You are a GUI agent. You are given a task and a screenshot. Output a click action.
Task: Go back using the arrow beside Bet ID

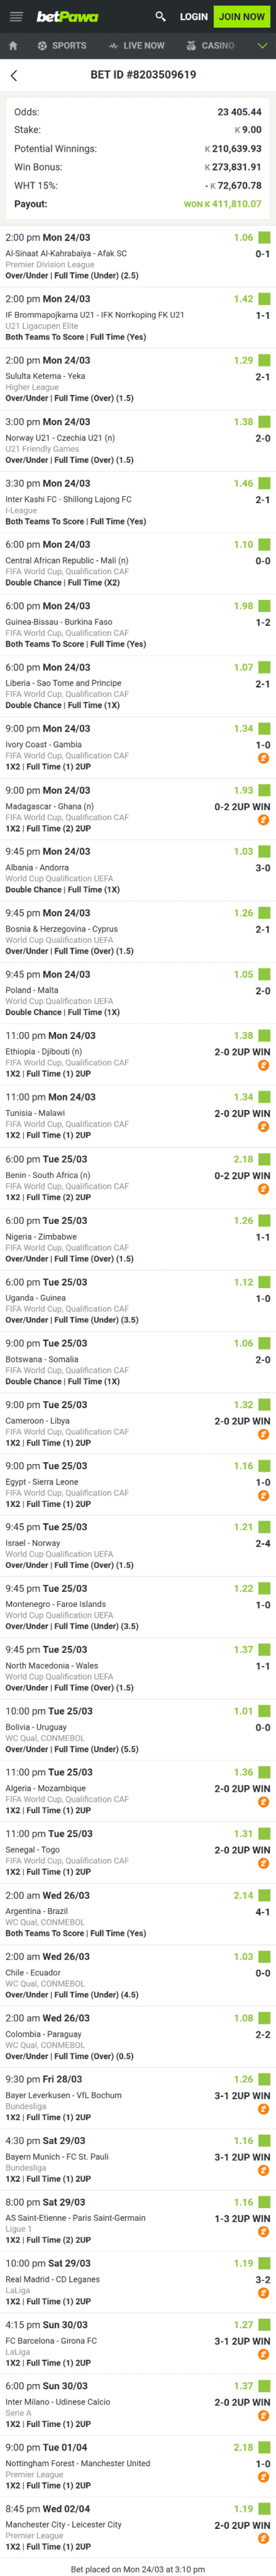pyautogui.click(x=13, y=75)
